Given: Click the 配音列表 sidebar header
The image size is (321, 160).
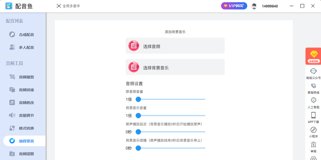Looking at the screenshot, I should [x=14, y=21].
